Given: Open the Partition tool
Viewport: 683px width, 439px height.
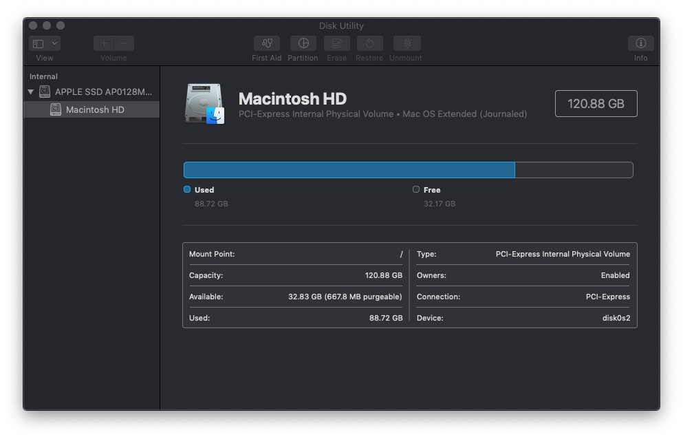Looking at the screenshot, I should pos(303,43).
